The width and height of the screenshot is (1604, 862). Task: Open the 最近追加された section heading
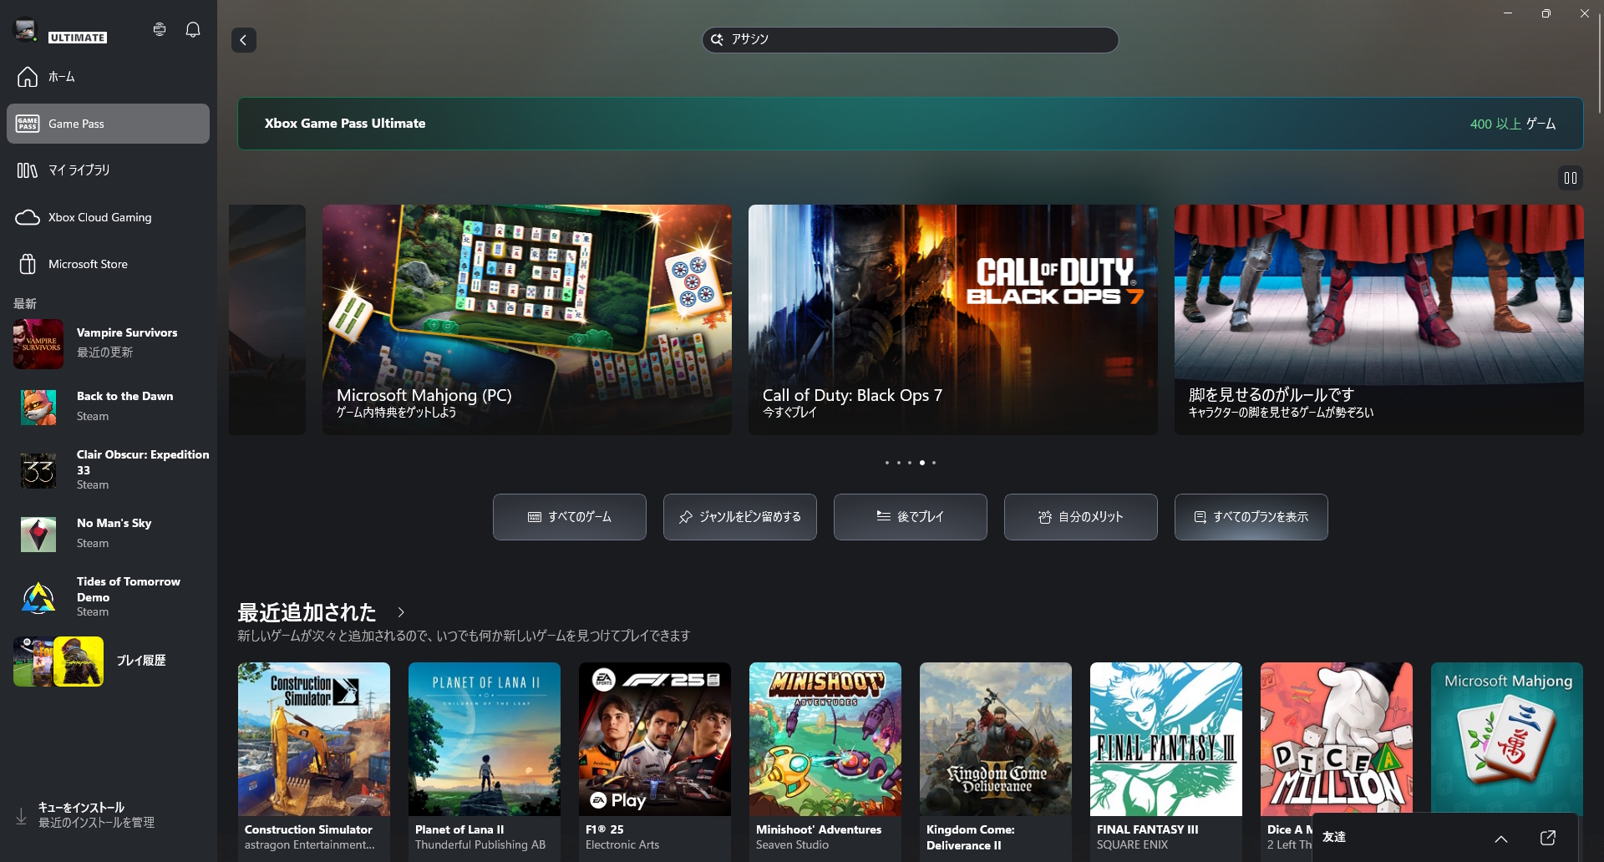click(307, 612)
